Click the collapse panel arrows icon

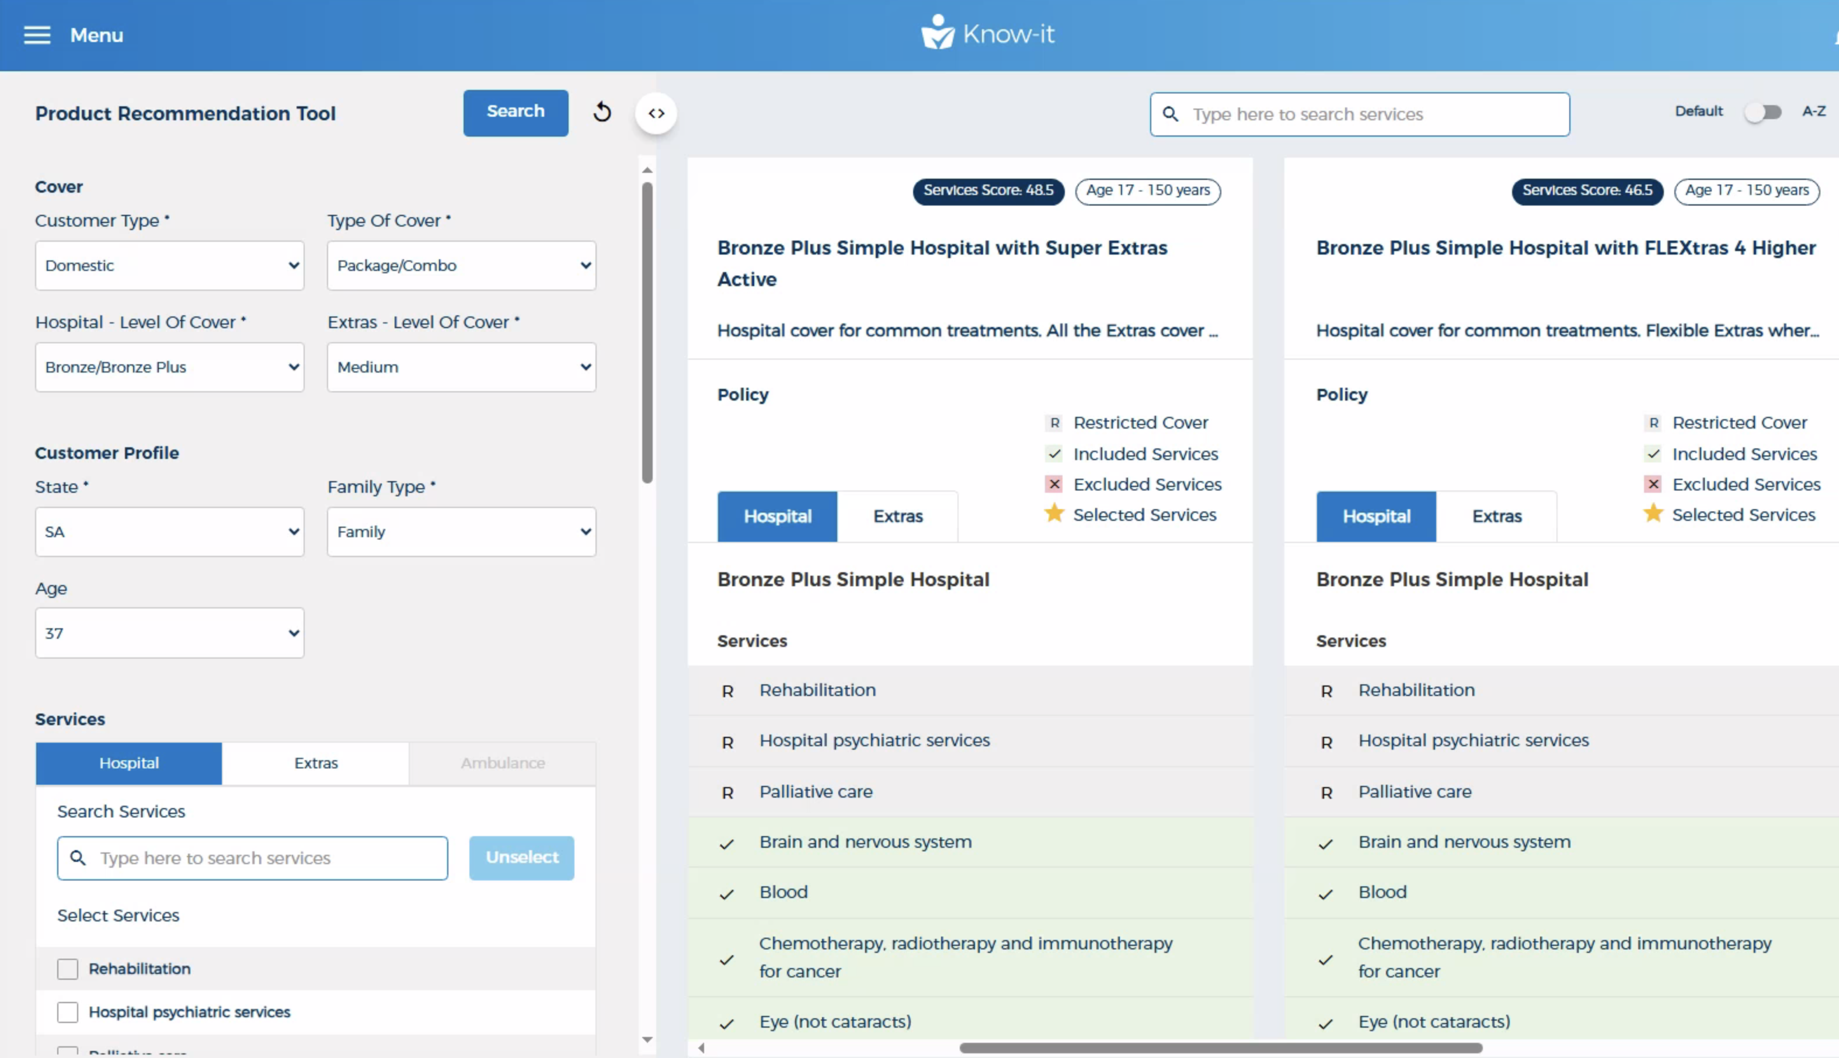click(656, 113)
